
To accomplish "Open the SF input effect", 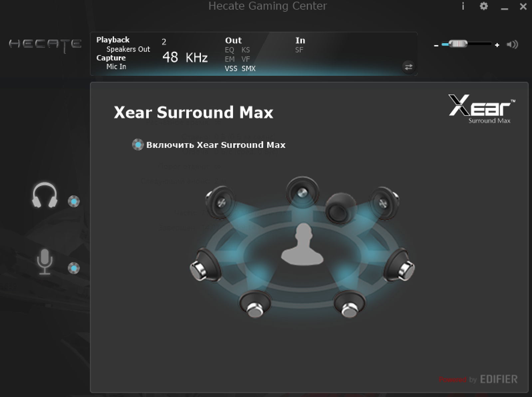I will [299, 50].
